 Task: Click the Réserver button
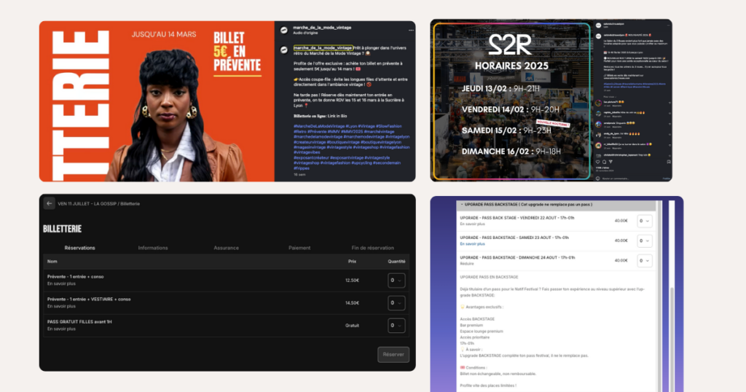393,354
